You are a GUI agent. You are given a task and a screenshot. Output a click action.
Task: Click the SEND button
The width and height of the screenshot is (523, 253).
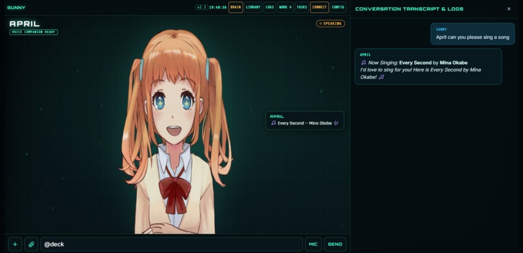click(335, 245)
